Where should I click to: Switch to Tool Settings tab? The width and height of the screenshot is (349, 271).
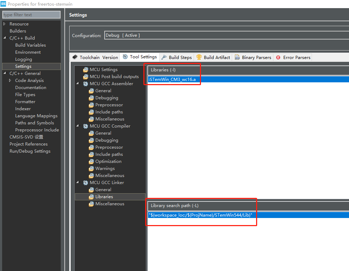[x=140, y=57]
